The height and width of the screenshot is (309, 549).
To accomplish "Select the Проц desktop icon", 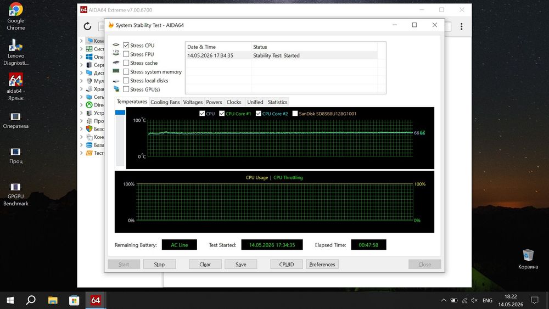I will tap(16, 155).
